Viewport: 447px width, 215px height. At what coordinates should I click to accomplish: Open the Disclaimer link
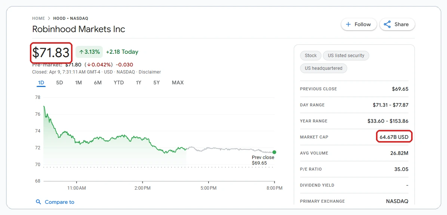(150, 72)
